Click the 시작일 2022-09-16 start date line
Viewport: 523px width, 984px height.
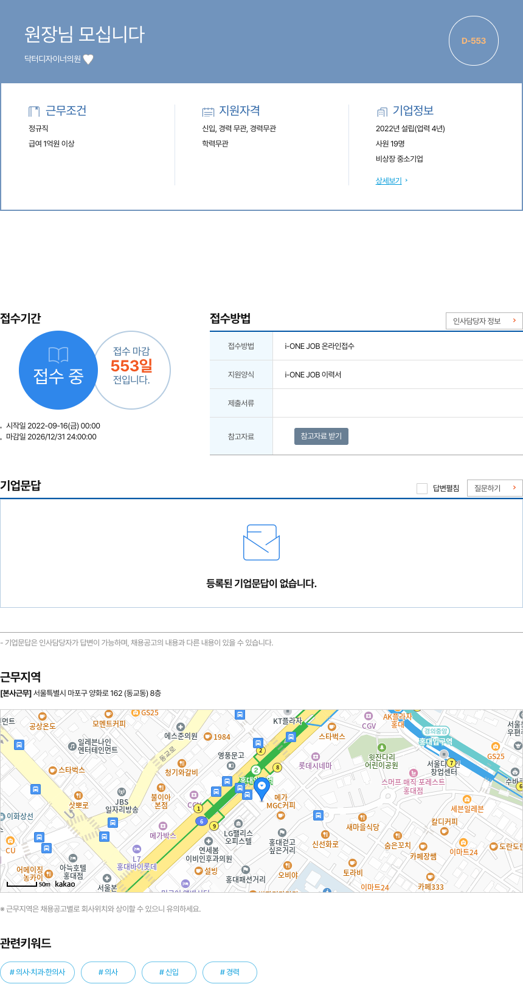click(53, 425)
